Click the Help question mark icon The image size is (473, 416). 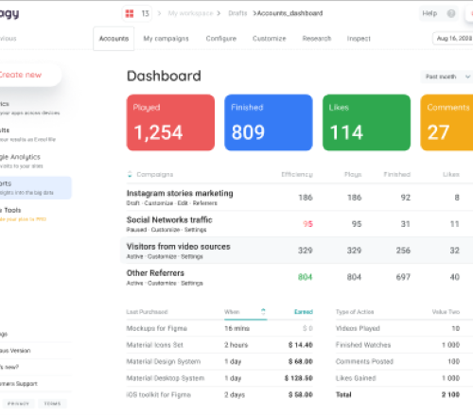pos(451,13)
